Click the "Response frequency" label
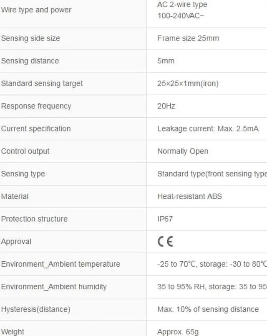The image size is (267, 336). point(36,106)
